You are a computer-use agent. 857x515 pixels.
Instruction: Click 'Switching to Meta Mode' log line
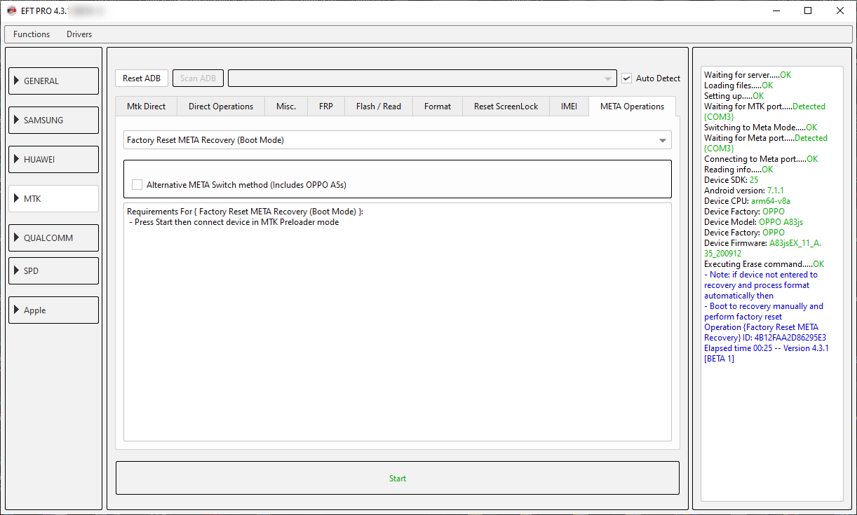[x=760, y=128]
